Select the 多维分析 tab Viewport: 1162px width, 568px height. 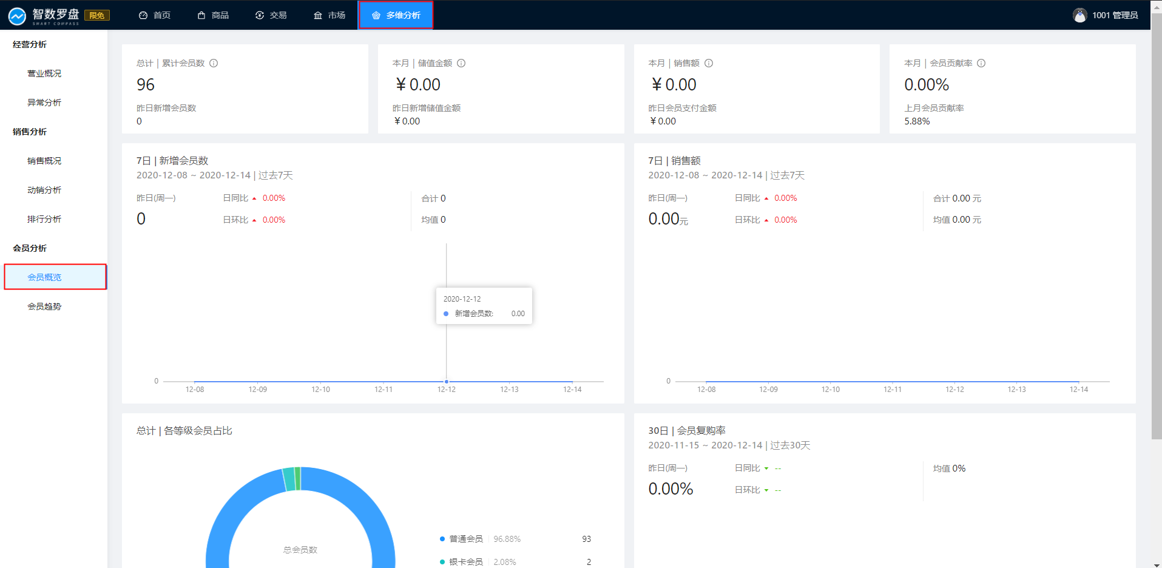click(x=396, y=15)
